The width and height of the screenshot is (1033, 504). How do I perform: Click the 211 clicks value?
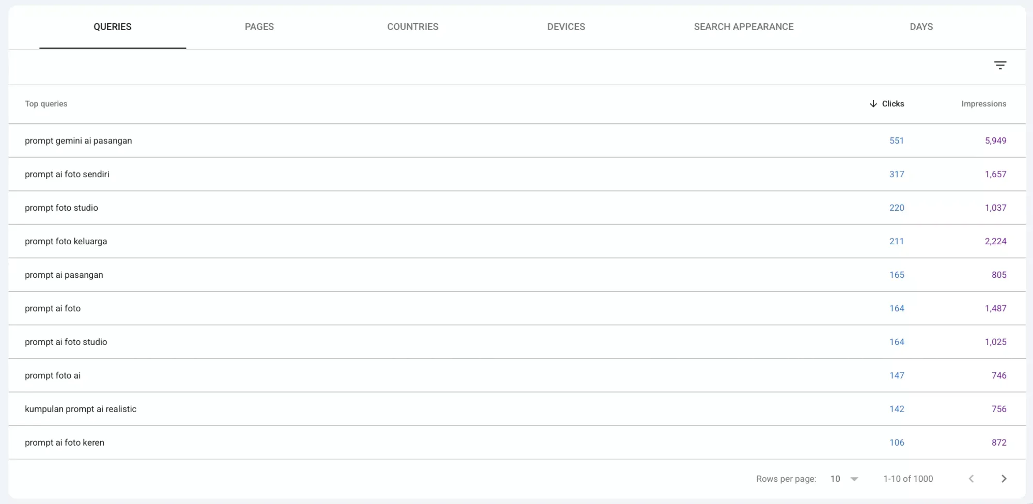(897, 241)
